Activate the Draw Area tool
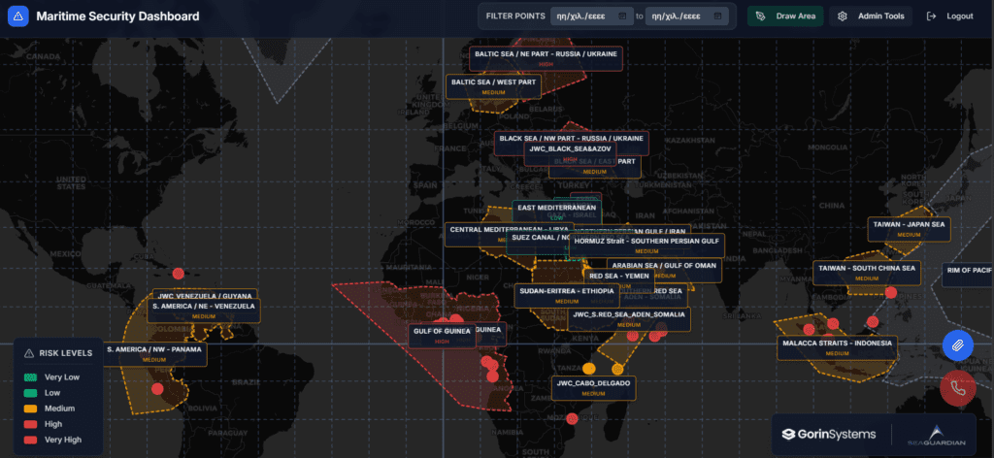The height and width of the screenshot is (458, 994). pyautogui.click(x=785, y=16)
